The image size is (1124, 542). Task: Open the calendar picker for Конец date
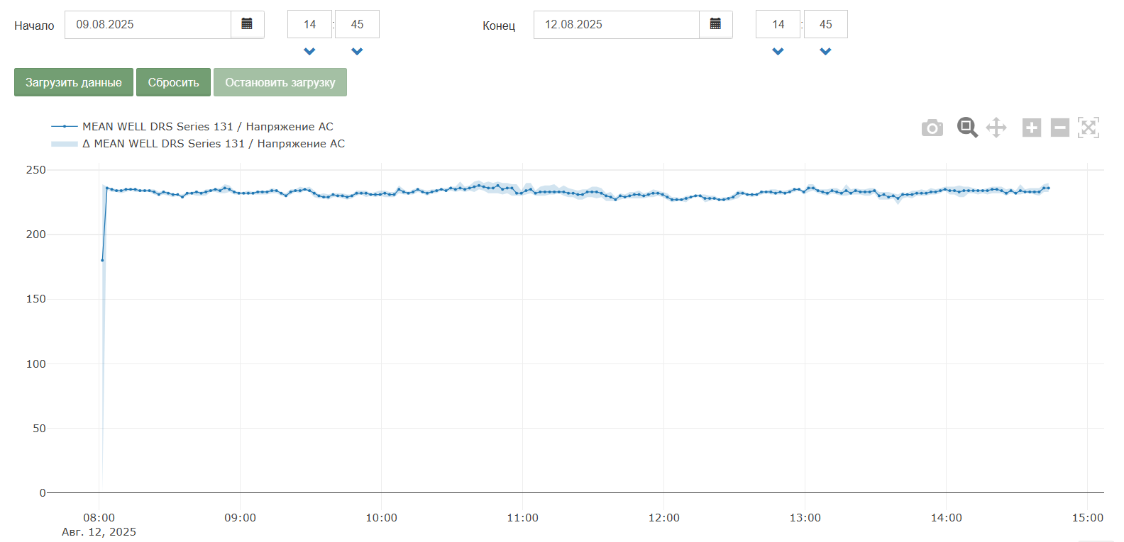coord(715,25)
